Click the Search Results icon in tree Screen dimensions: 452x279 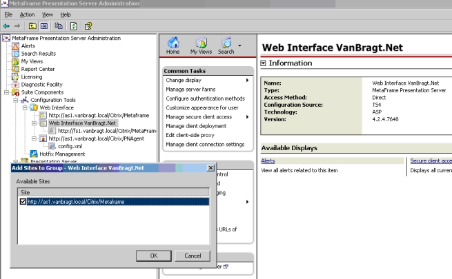(x=15, y=54)
